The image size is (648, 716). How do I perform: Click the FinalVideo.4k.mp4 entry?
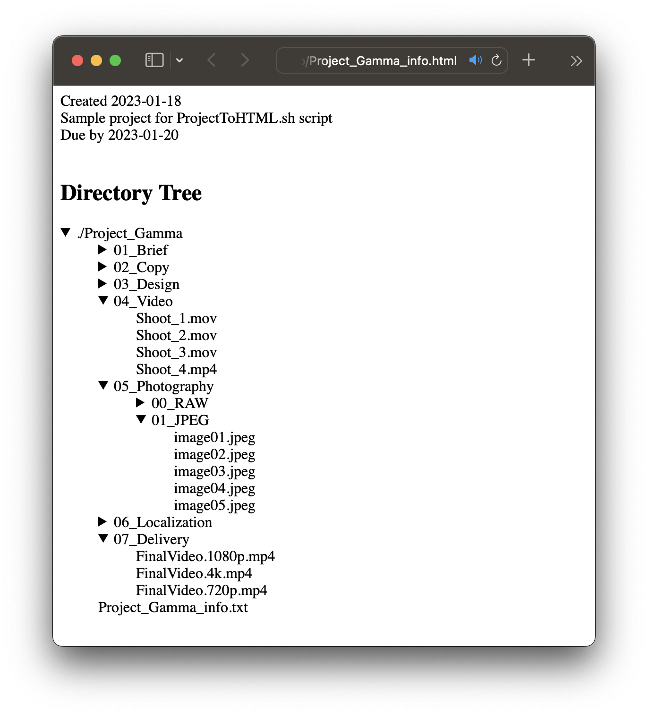(x=194, y=573)
